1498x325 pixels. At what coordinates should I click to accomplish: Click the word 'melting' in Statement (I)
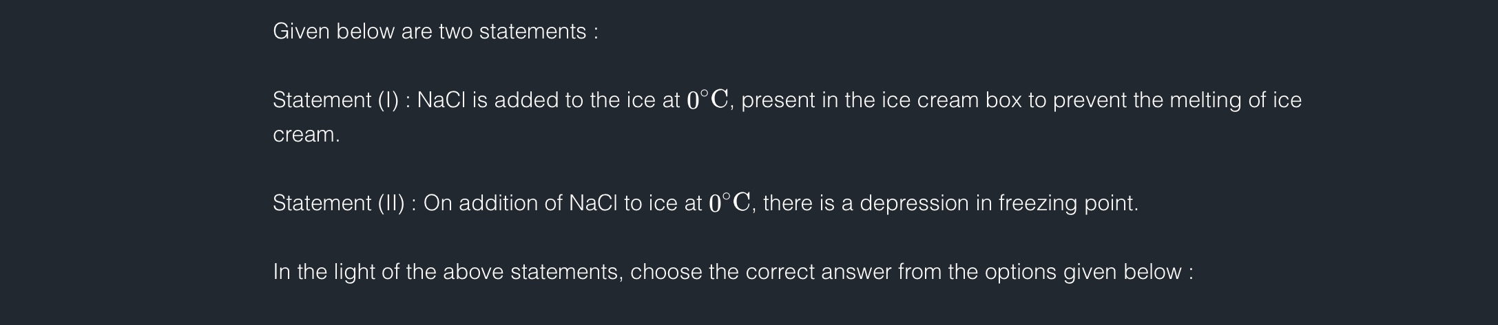pyautogui.click(x=1205, y=100)
